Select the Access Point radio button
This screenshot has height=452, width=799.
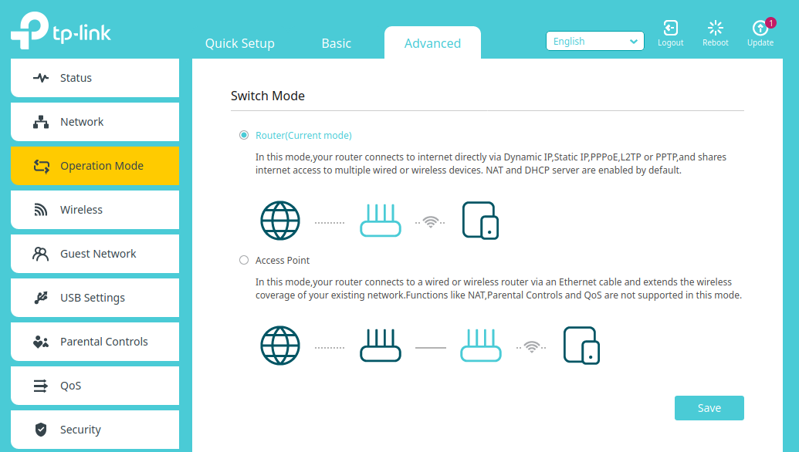244,260
